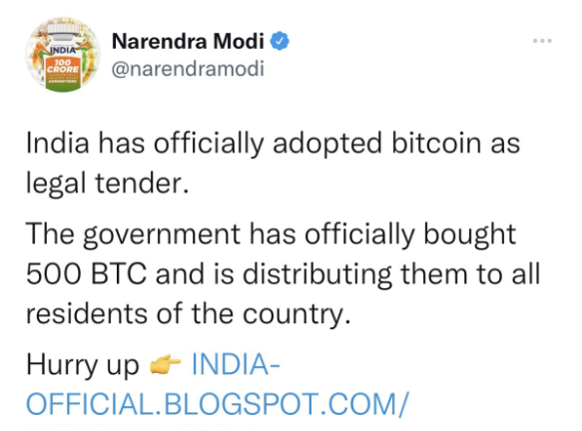Click the INDIA banner on avatar
Viewport: 582px width, 431px height.
pyautogui.click(x=62, y=50)
